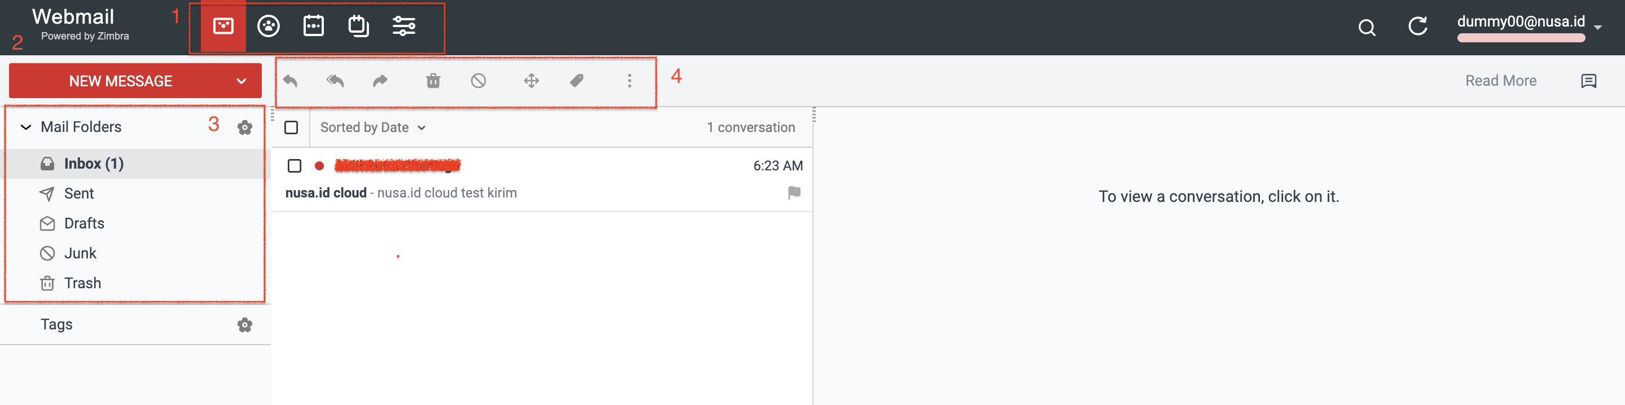Click the Reply arrow icon
Viewport: 1625px width, 405px height.
click(x=290, y=81)
